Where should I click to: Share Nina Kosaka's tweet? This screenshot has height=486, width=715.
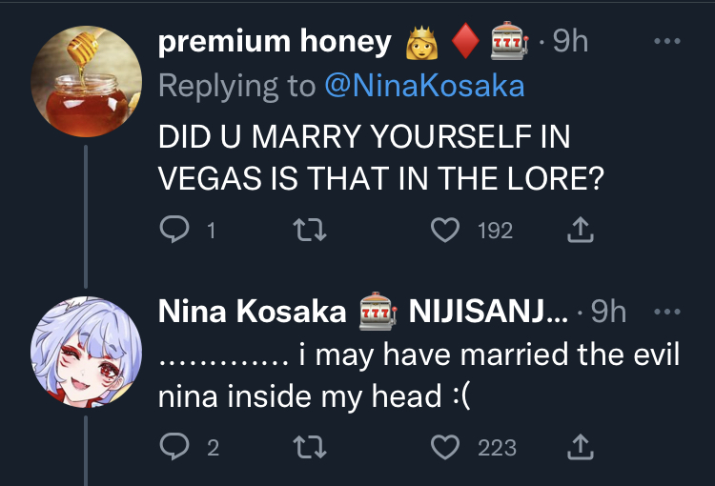pos(581,446)
